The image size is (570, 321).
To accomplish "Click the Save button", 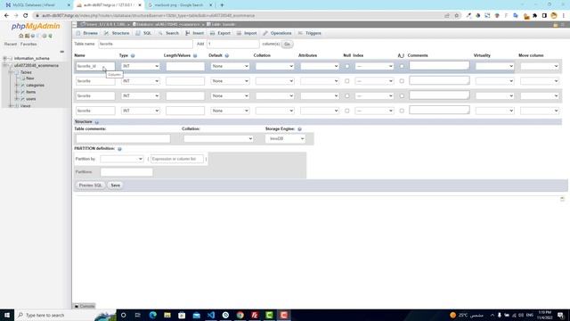I will click(115, 185).
